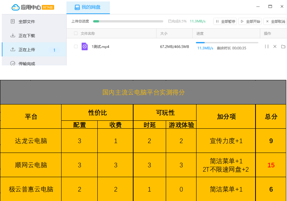The height and width of the screenshot is (201, 287).
Task: Sort by the 大小 column header
Action: [x=164, y=34]
